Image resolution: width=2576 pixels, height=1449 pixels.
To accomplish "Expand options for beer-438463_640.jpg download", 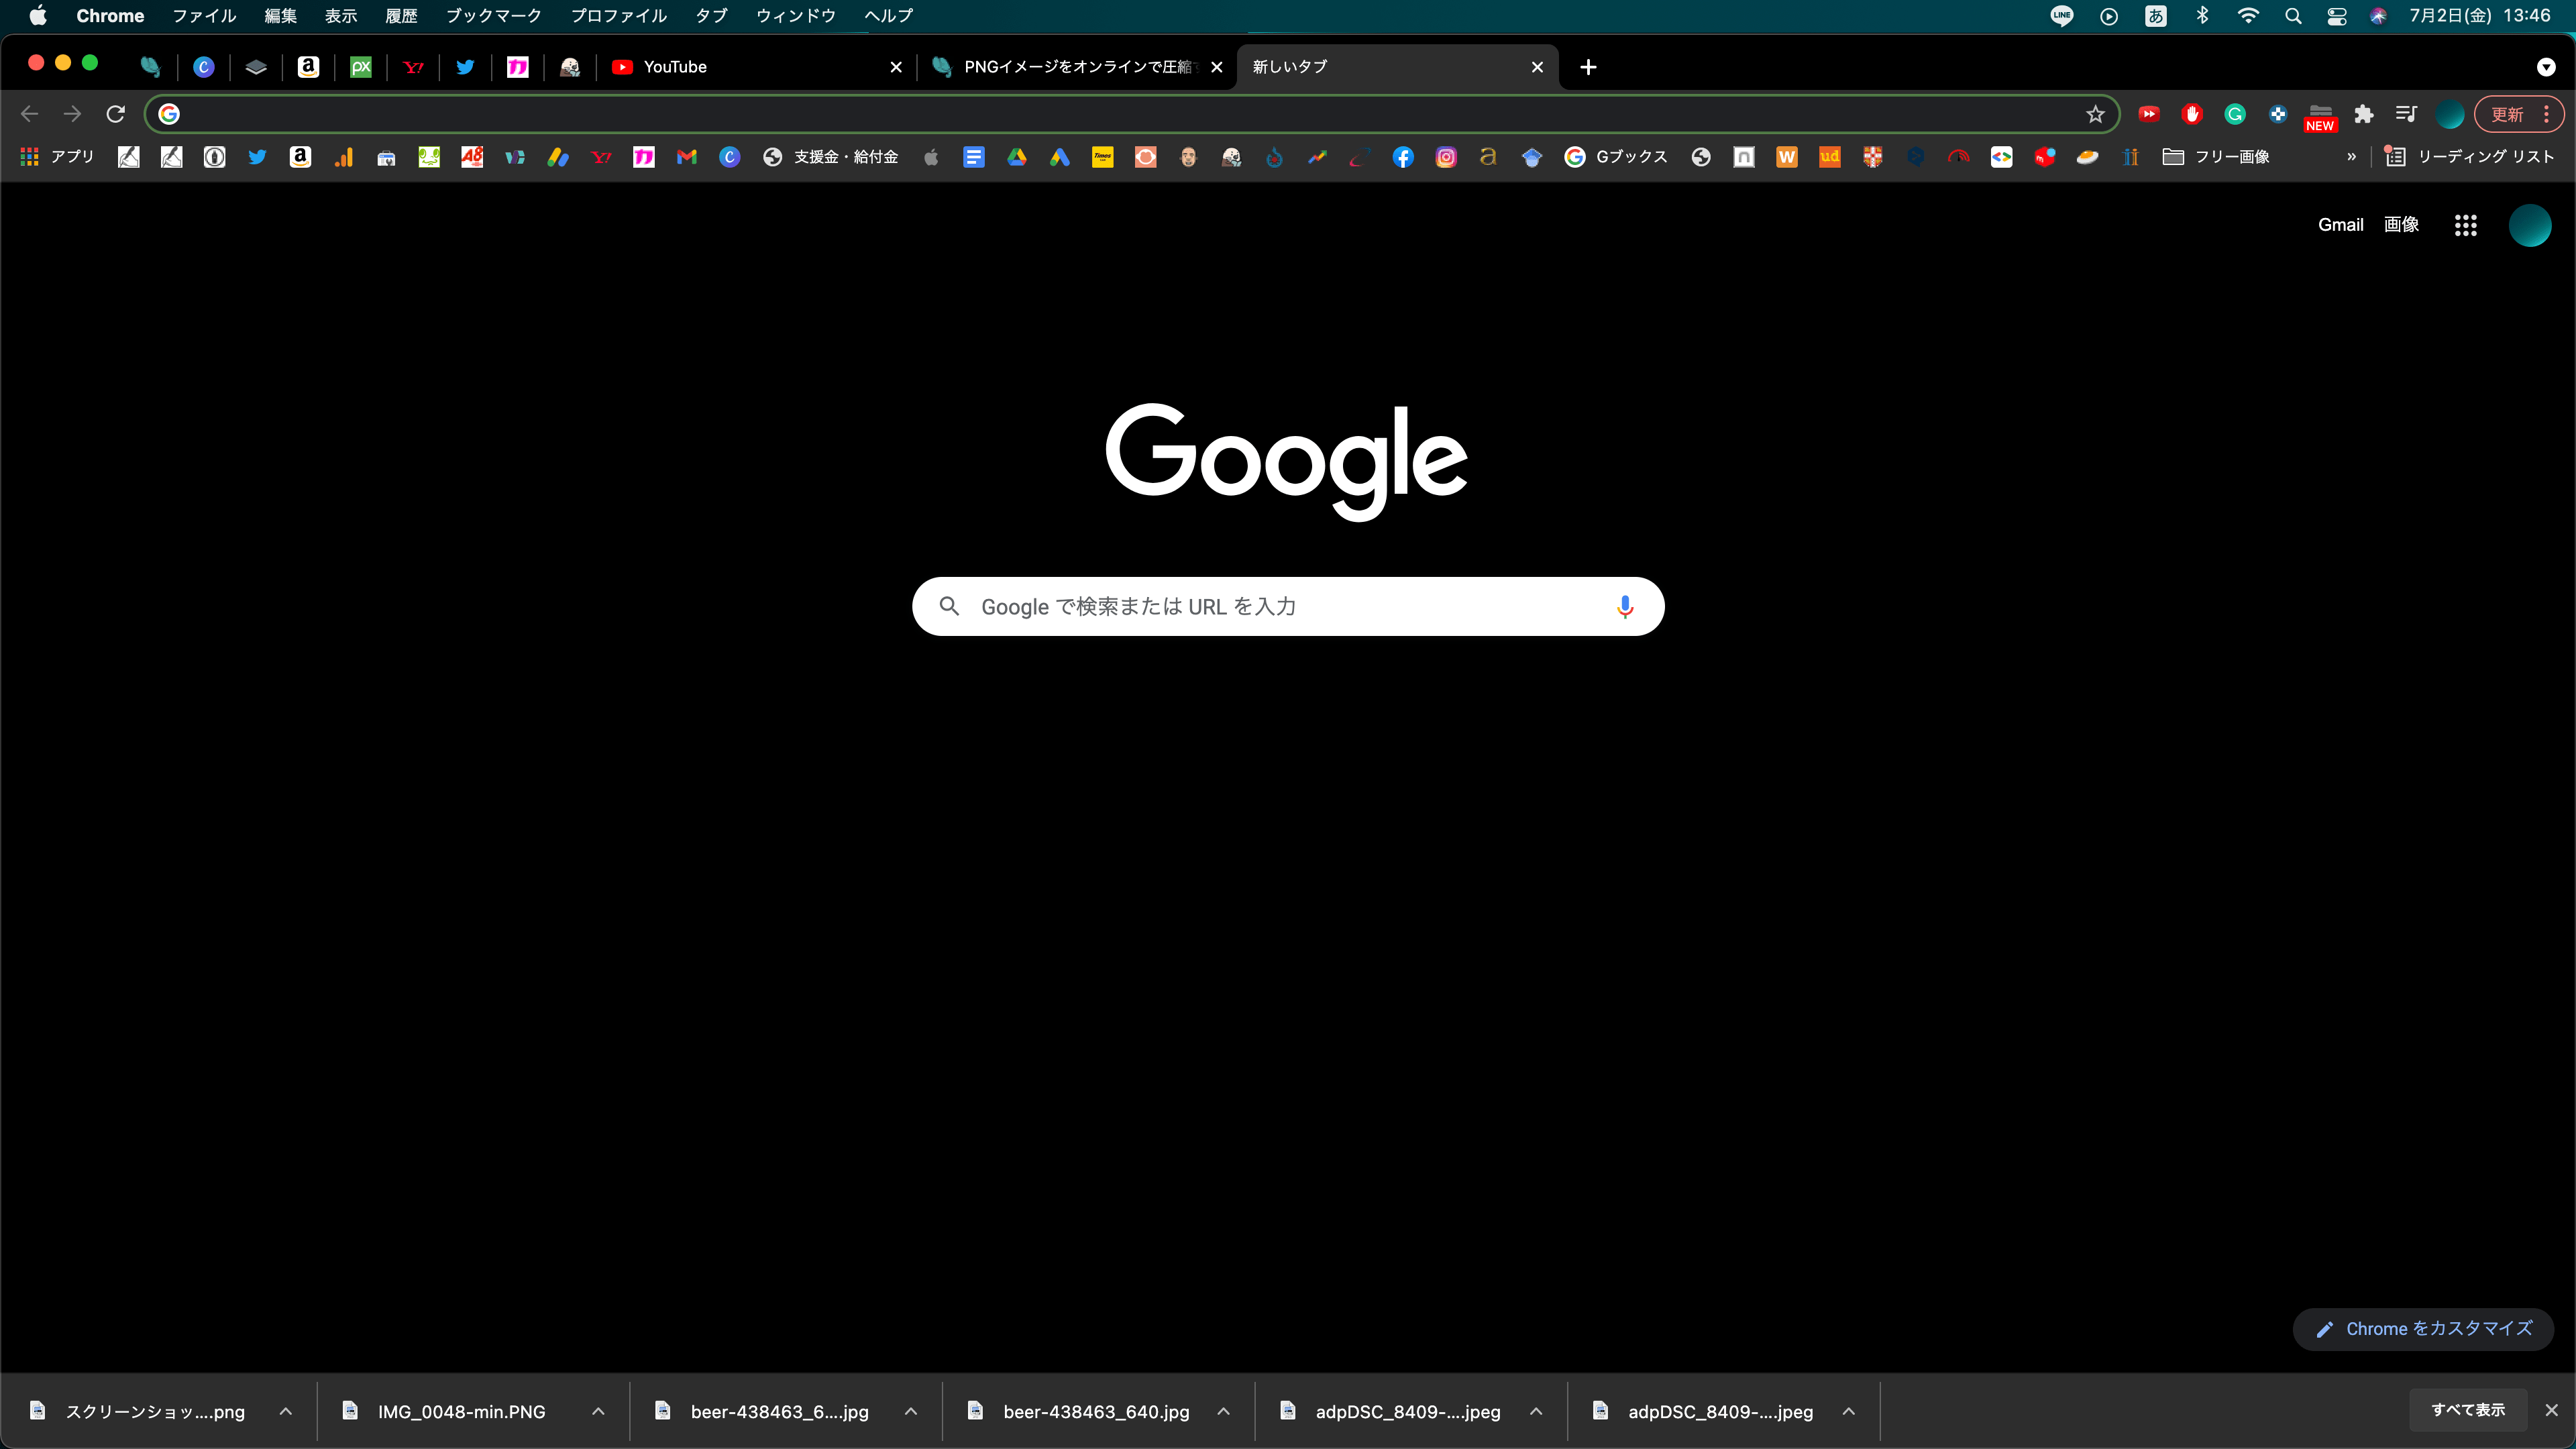I will tap(1223, 1411).
